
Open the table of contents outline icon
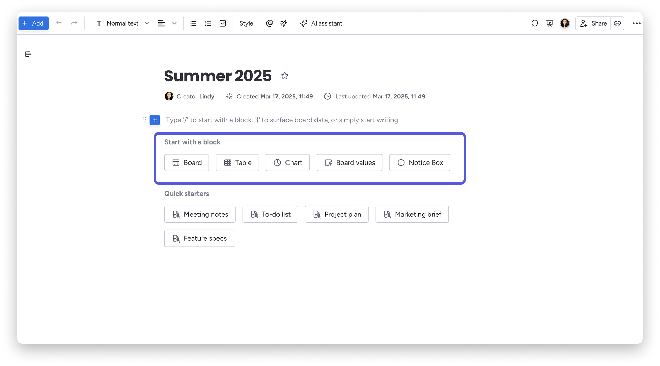(x=28, y=54)
